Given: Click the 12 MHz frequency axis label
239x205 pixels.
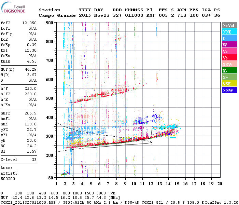Looking at the screenshot, I should tap(151, 184).
